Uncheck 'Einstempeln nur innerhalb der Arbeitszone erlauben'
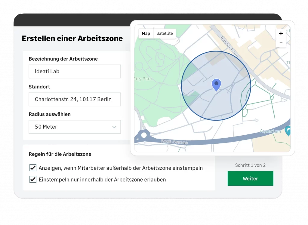Image resolution: width=308 pixels, height=225 pixels. pos(33,179)
